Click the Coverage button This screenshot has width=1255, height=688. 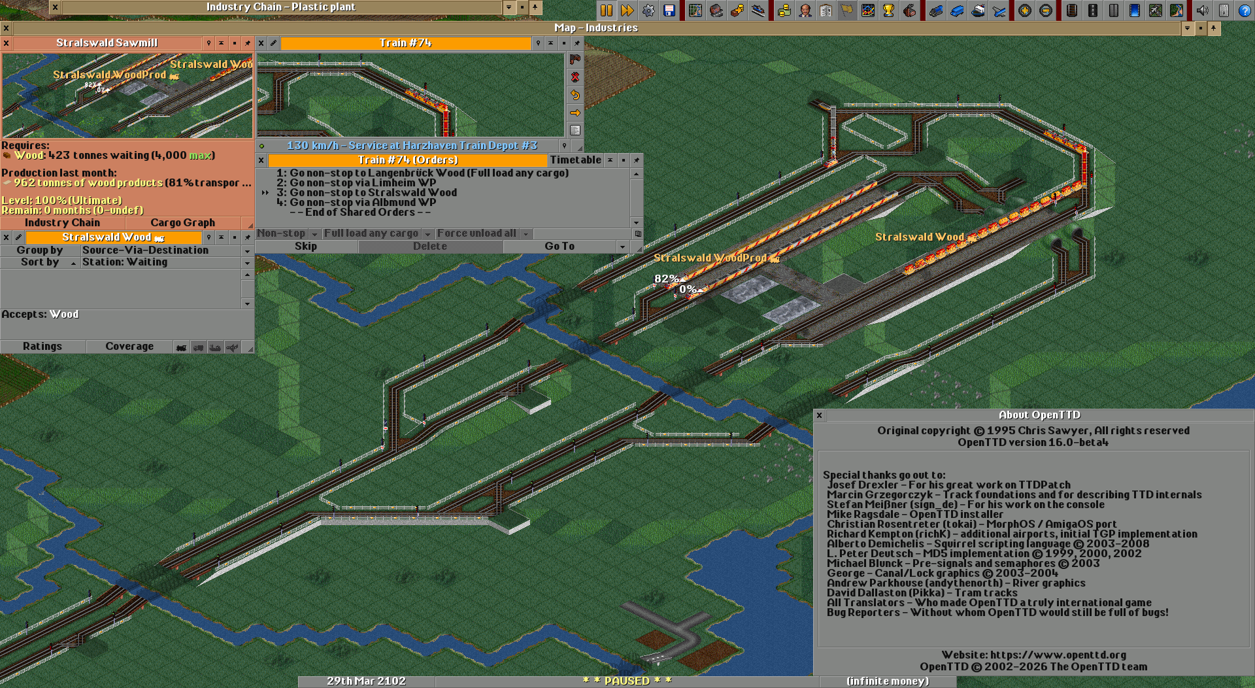[129, 347]
